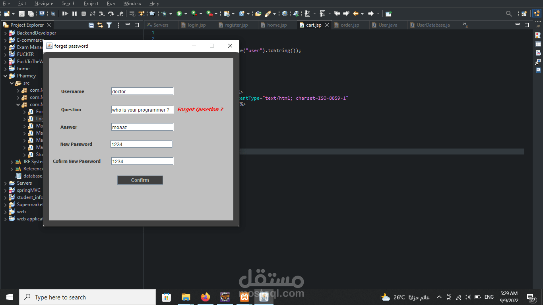The width and height of the screenshot is (543, 305).
Task: Open the Project menu
Action: 91,4
